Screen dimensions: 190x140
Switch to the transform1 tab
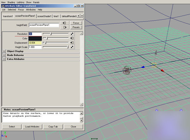[8, 16]
